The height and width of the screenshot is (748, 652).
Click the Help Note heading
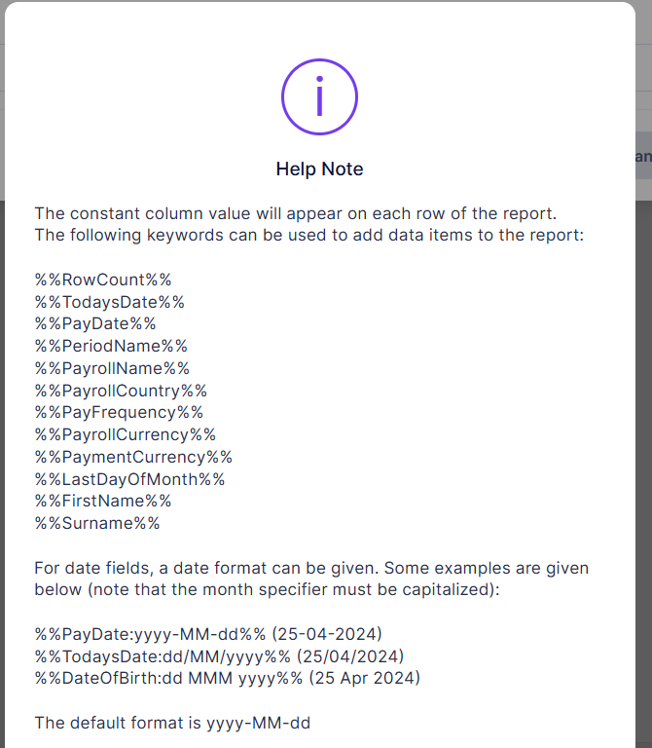pos(319,169)
